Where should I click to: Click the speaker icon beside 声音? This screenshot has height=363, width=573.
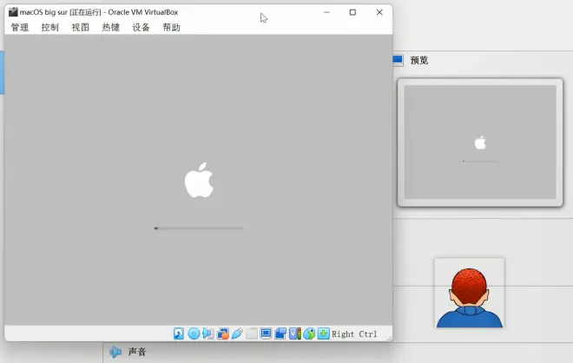pyautogui.click(x=115, y=352)
